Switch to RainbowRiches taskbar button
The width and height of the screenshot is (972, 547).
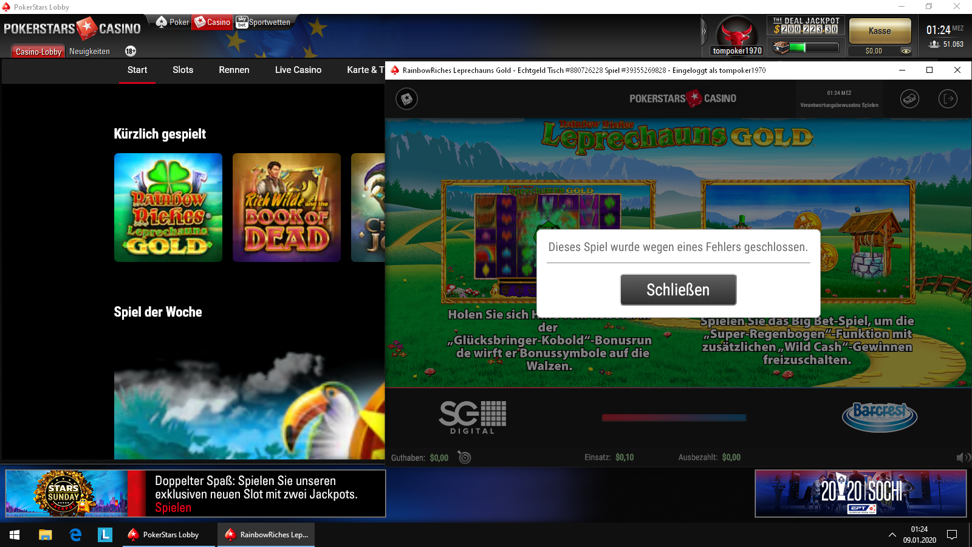266,535
